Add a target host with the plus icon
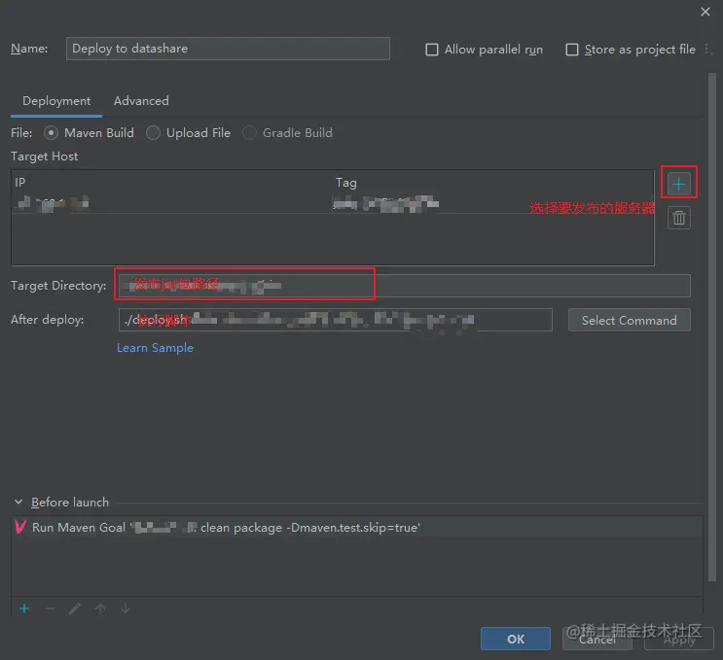The height and width of the screenshot is (660, 723). click(x=679, y=184)
